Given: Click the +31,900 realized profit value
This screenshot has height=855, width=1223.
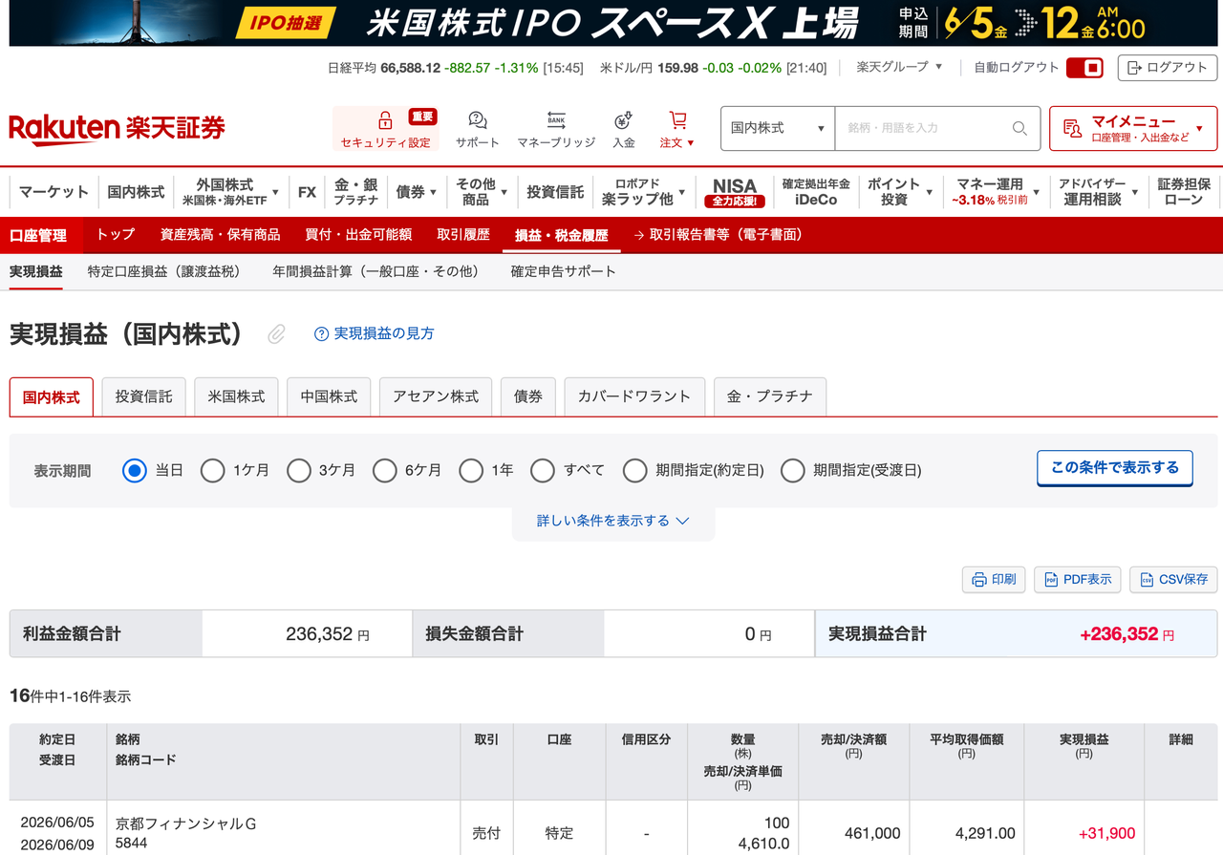Looking at the screenshot, I should [1106, 833].
